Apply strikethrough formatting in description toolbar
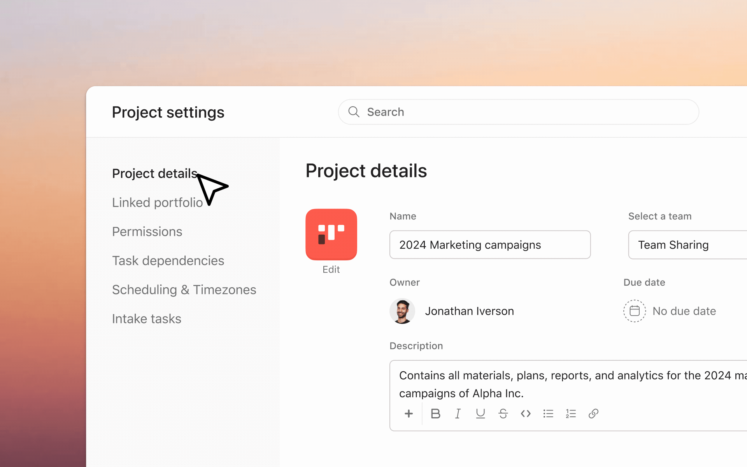Screen dimensions: 747x467 [x=503, y=413]
